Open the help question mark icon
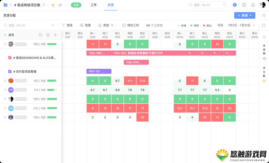 click(244, 5)
